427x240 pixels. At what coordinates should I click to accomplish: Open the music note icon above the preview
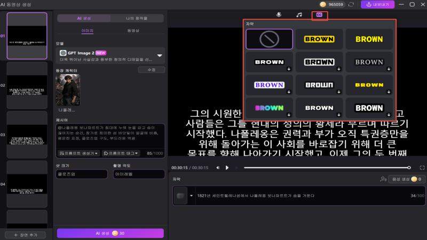(x=299, y=15)
